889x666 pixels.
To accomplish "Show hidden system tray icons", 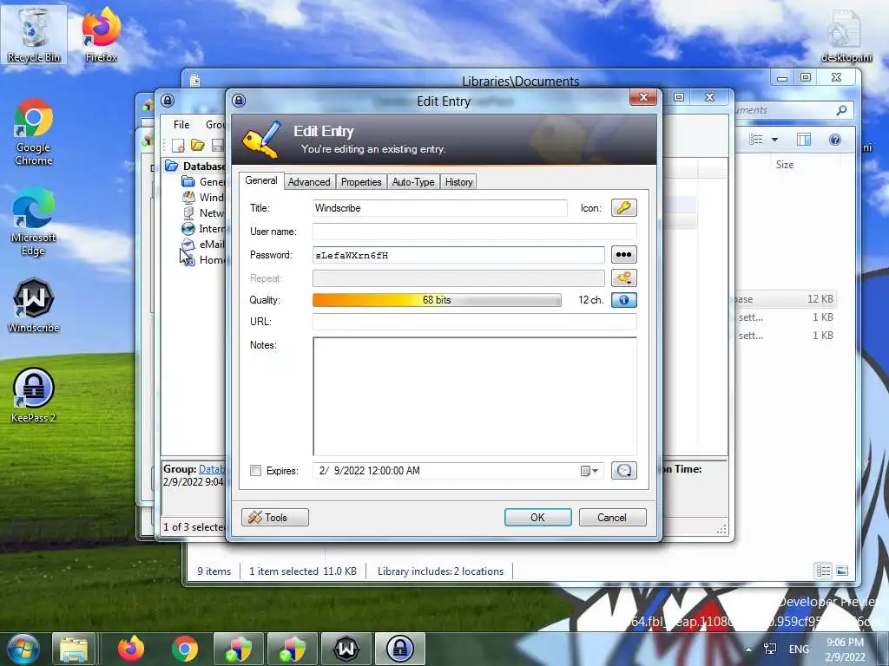I will pos(749,649).
